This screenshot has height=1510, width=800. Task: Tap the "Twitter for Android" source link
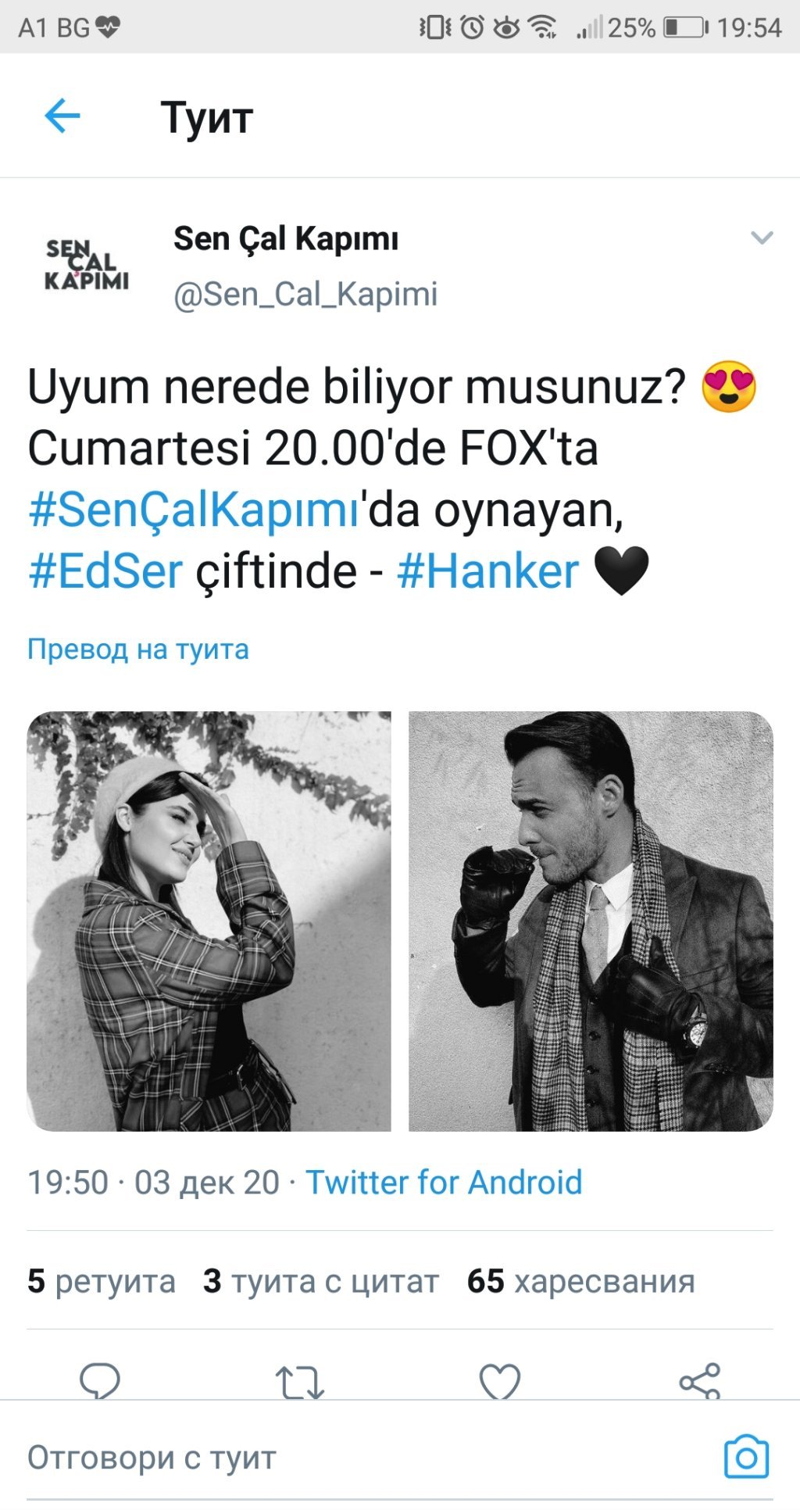click(444, 1183)
